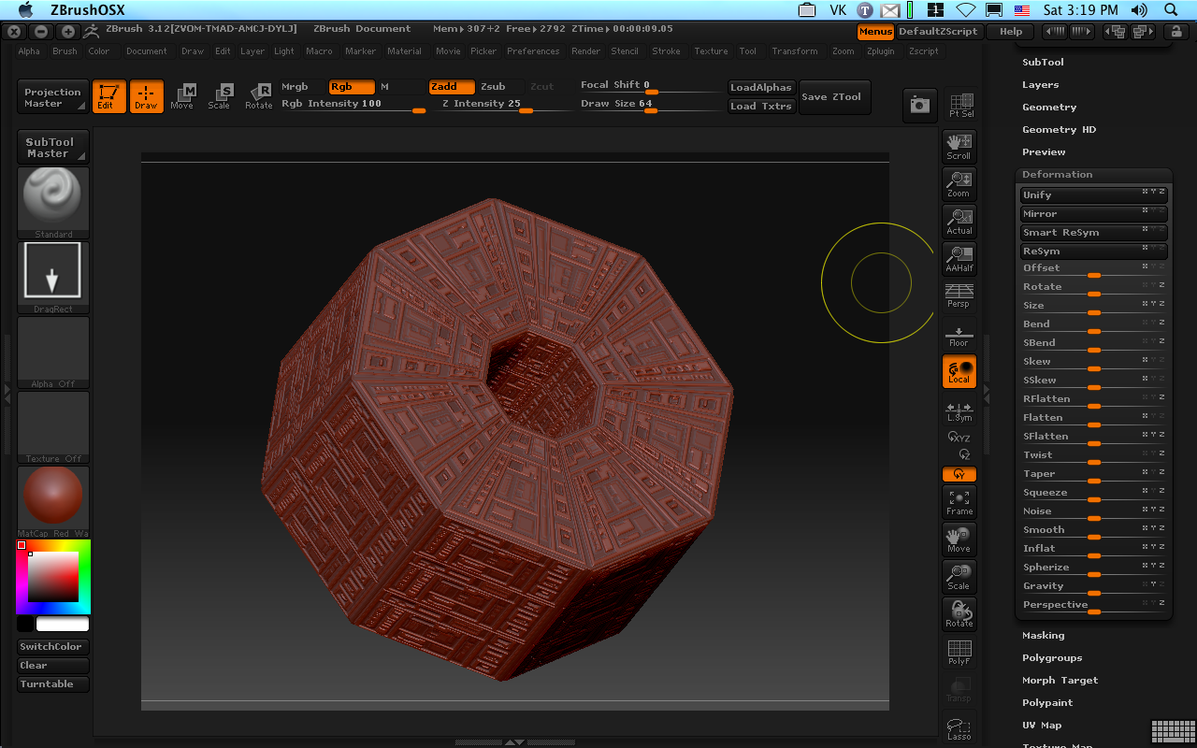Expand the Masking section
This screenshot has height=748, width=1197.
click(1043, 636)
